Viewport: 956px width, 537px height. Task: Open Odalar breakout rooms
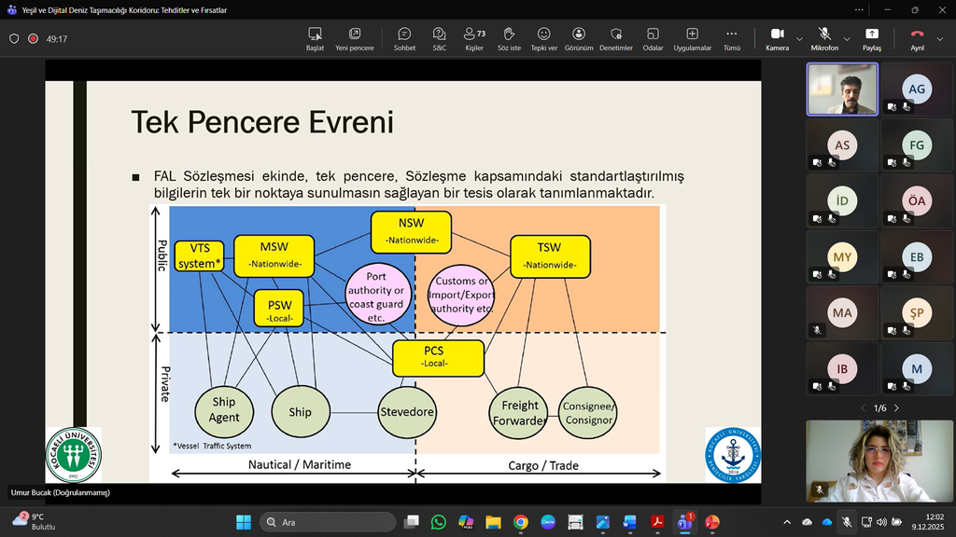pos(653,39)
